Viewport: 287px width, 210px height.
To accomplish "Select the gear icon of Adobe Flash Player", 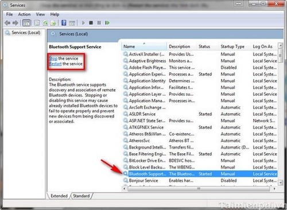I will [x=126, y=68].
